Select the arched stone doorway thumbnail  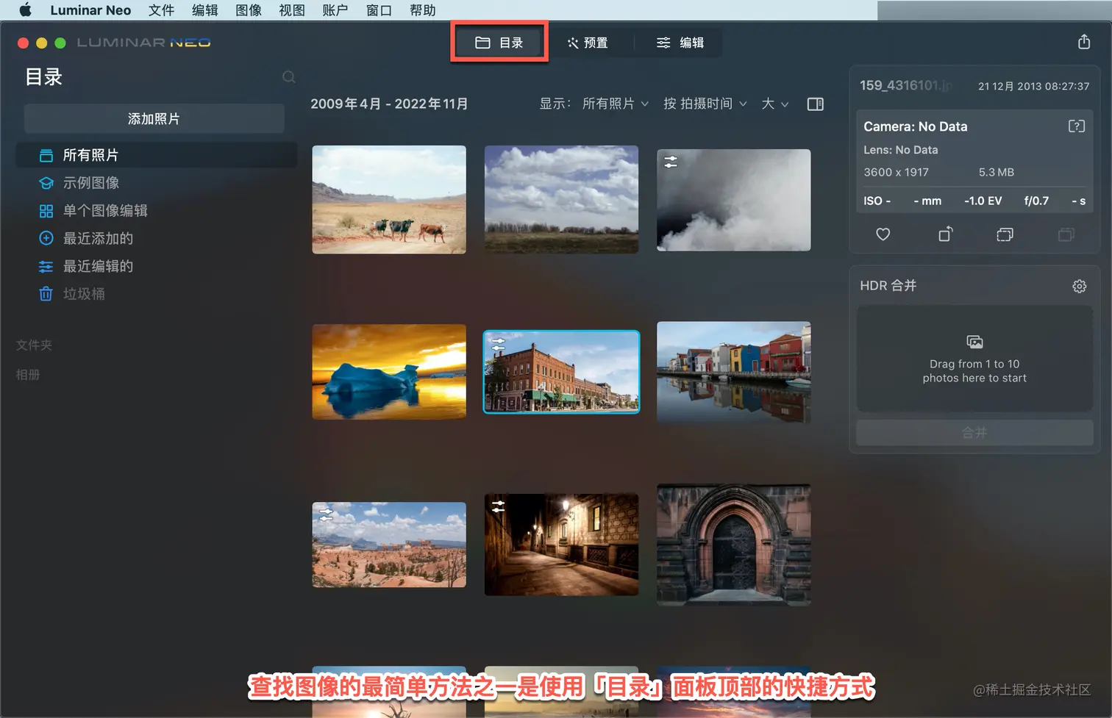[x=733, y=545]
